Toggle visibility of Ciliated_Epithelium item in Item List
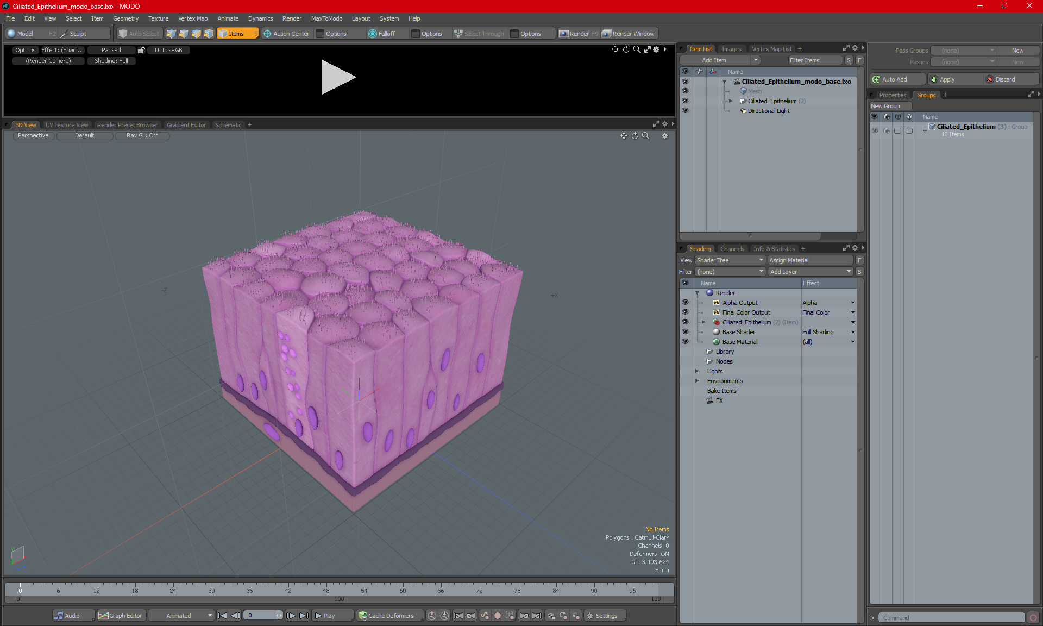Screen dimensions: 1043x626 685,101
